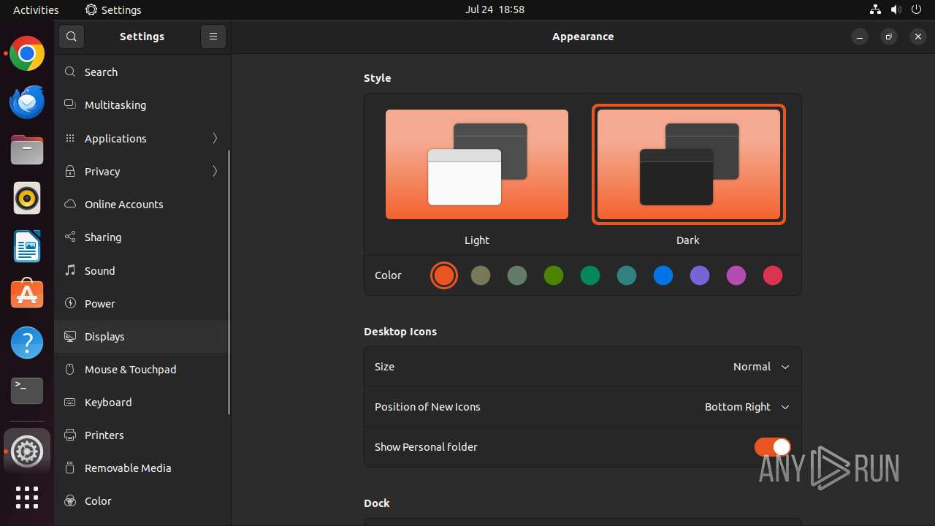Open the clock and calendar in top bar
The height and width of the screenshot is (526, 935).
pyautogui.click(x=495, y=9)
